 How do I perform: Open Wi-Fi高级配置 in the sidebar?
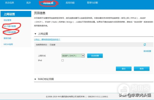tap(10, 32)
